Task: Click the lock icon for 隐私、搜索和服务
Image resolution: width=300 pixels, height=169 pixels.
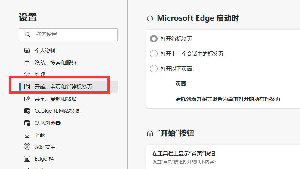Action: tap(27, 63)
